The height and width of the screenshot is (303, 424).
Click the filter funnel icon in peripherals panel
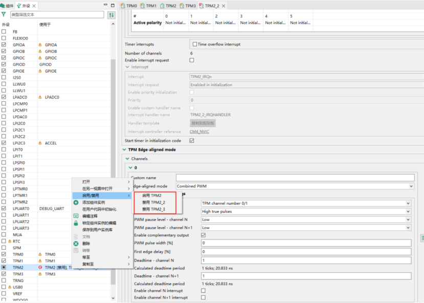coord(4,15)
